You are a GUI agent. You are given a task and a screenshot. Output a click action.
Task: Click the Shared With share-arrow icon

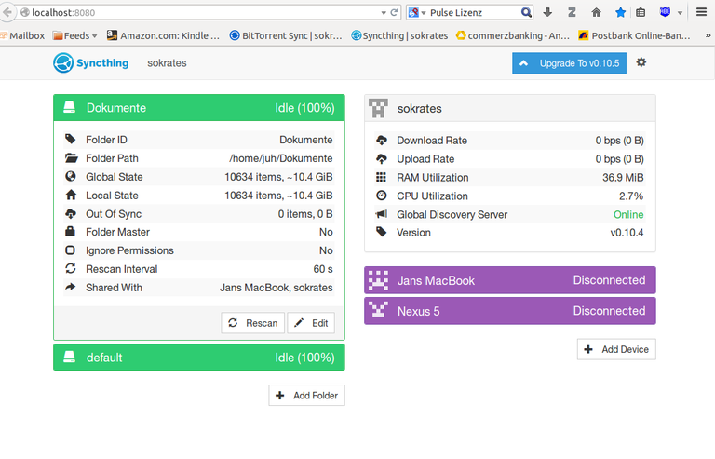click(70, 287)
